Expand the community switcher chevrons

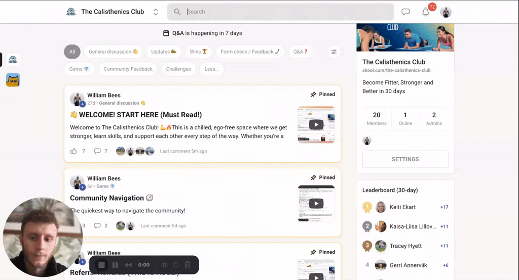point(156,12)
